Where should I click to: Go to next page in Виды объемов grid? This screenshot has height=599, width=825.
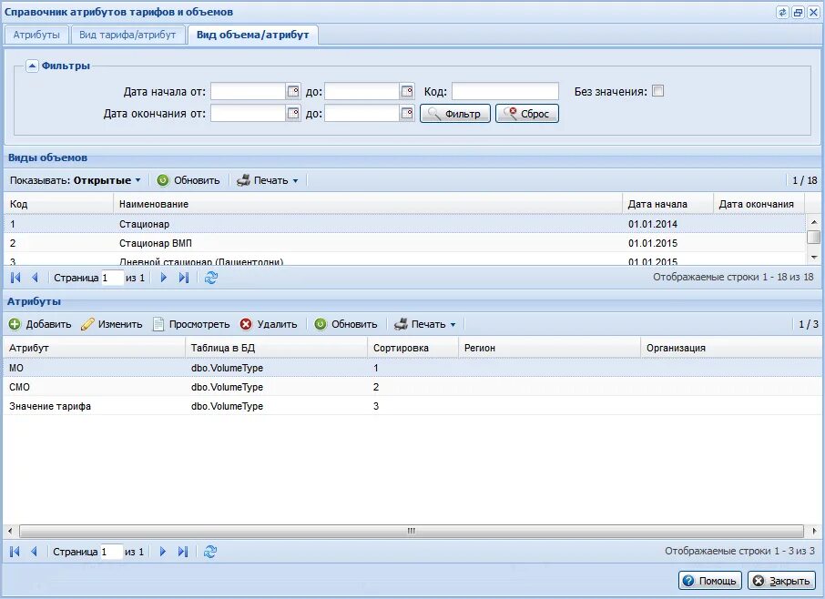(x=164, y=278)
